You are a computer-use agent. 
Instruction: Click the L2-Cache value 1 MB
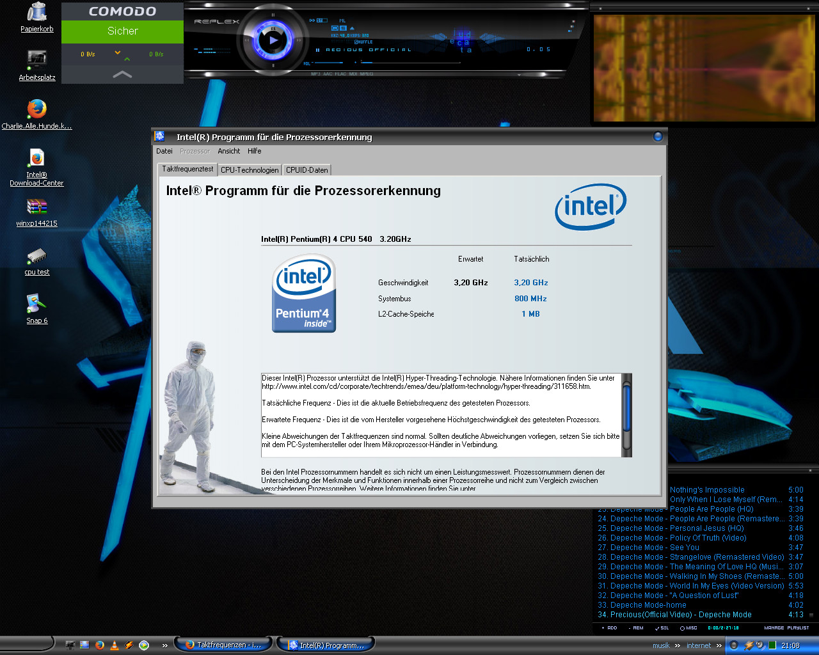click(530, 314)
